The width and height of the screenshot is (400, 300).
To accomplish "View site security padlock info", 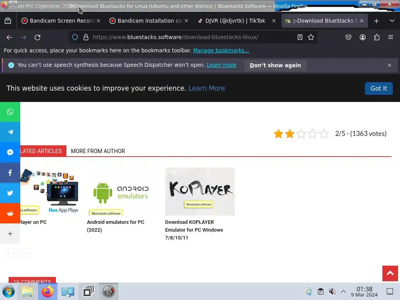I will click(86, 37).
